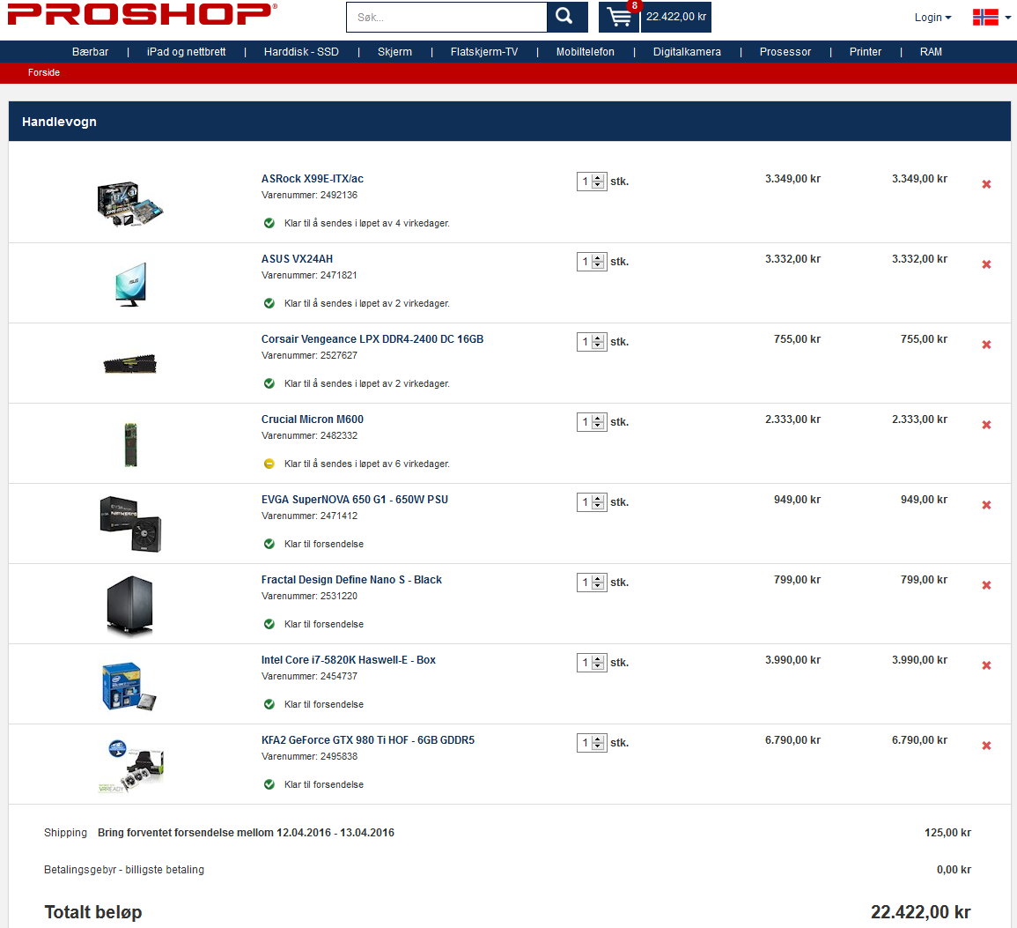Remove EVGA SuperNOVA 650 G1 from cart
1017x928 pixels.
tap(986, 505)
